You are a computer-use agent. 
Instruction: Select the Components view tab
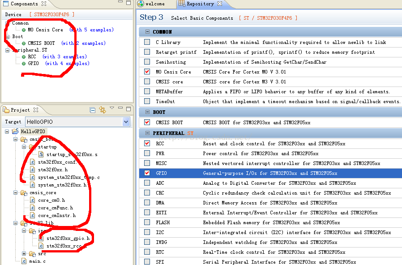click(x=24, y=4)
